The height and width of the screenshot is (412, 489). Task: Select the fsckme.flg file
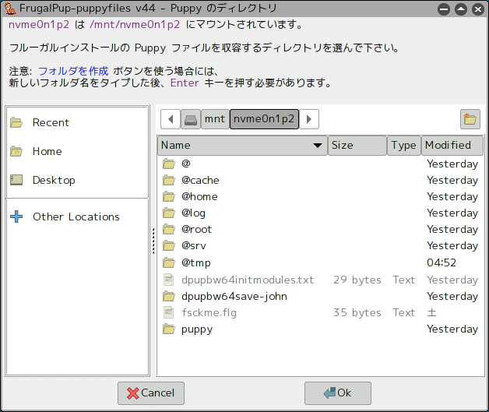(320, 312)
